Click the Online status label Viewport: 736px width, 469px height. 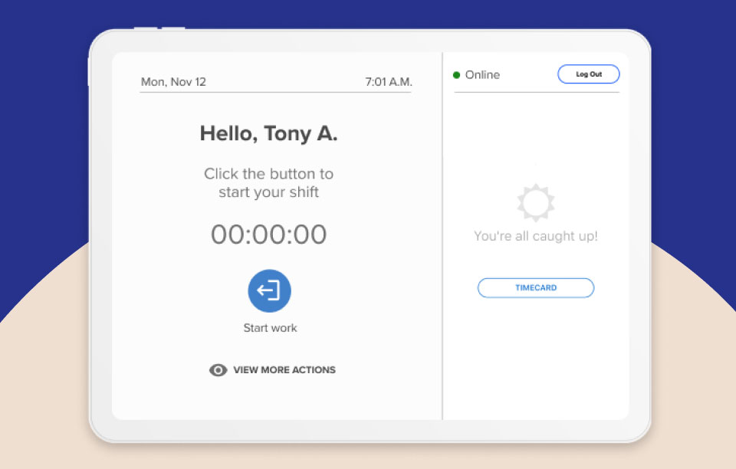[x=481, y=74]
